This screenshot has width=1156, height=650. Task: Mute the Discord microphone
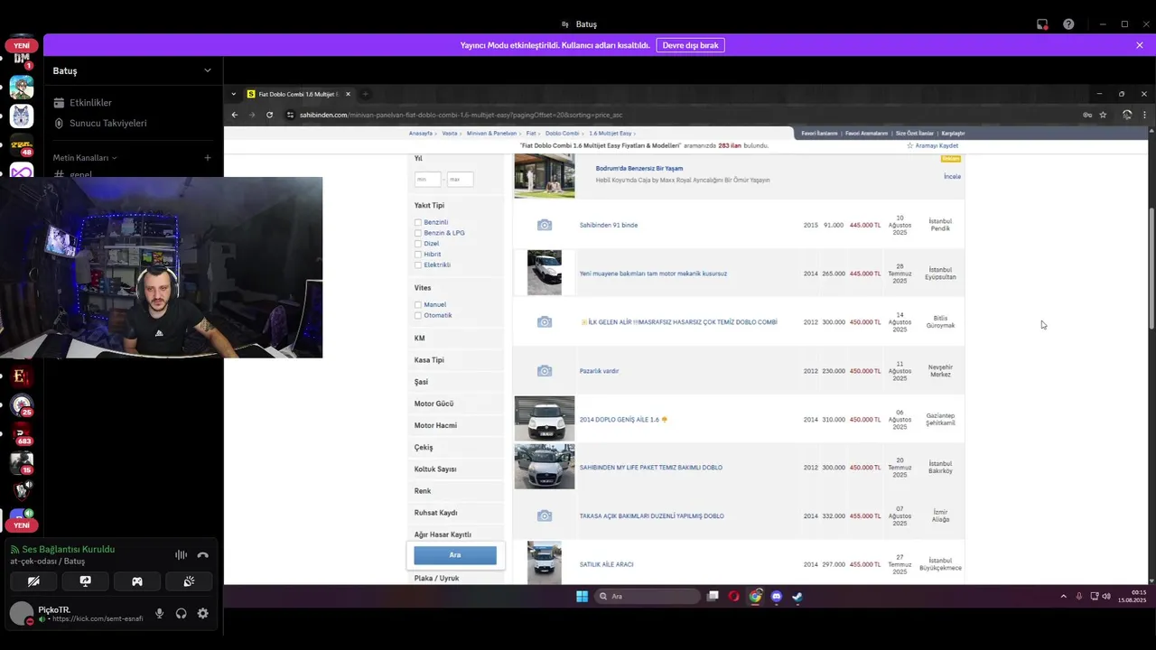[x=160, y=613]
